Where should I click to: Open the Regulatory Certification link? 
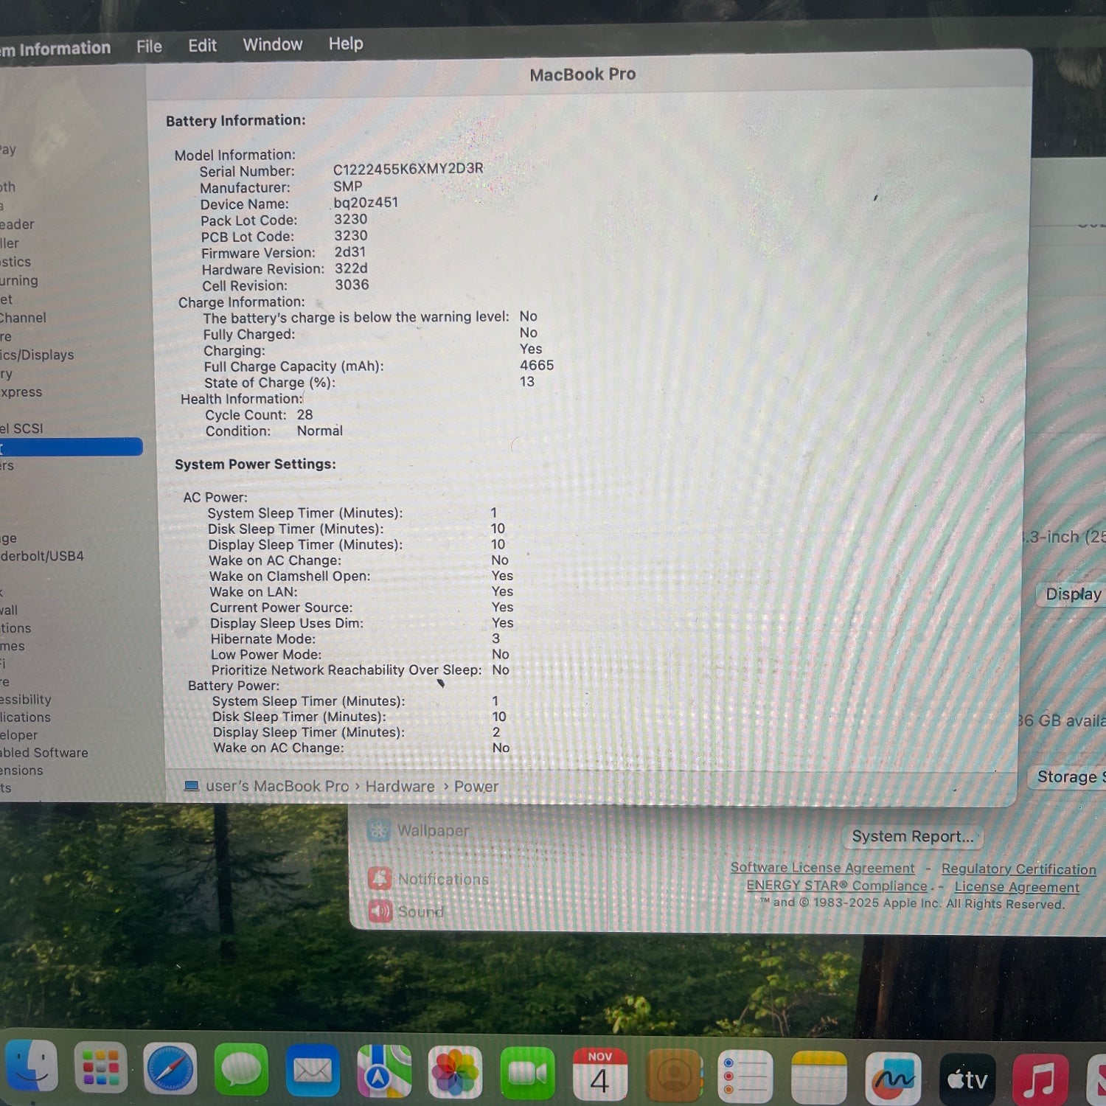click(x=1018, y=869)
